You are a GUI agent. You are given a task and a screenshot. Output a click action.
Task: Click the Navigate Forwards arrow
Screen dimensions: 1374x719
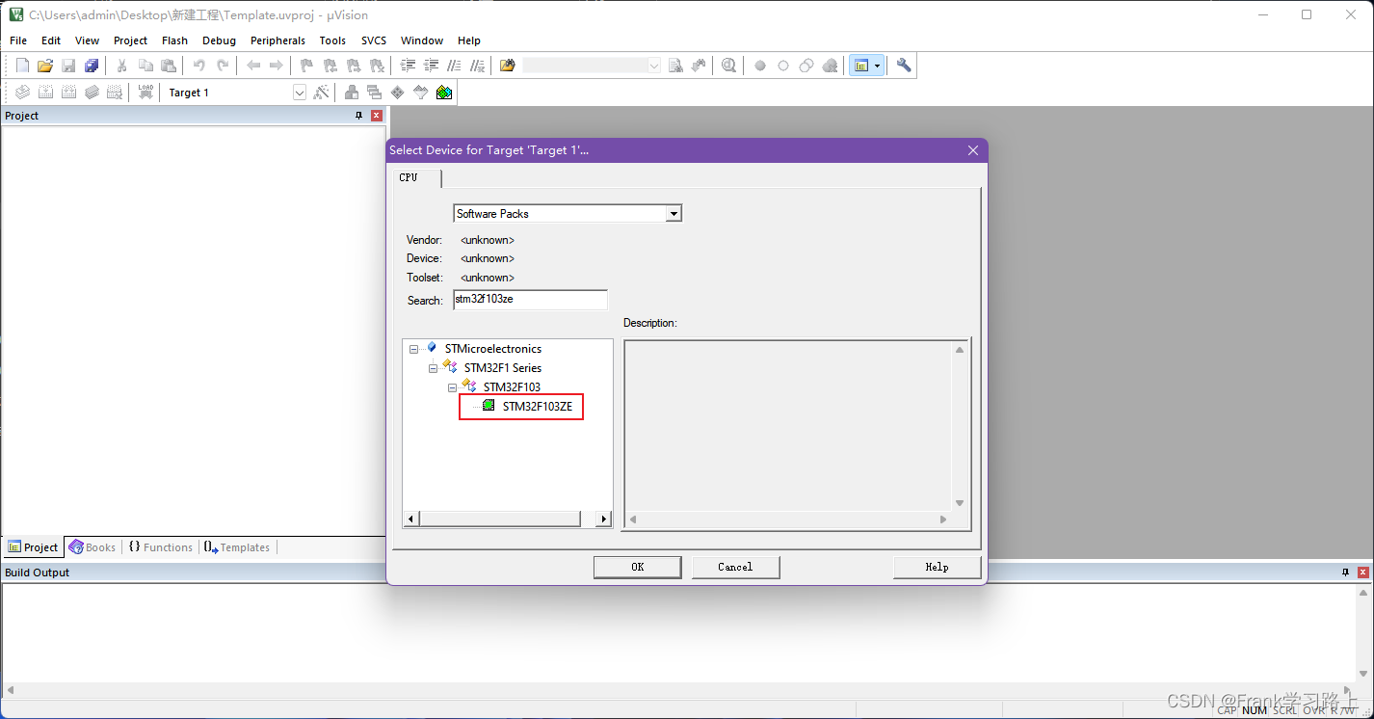tap(277, 66)
